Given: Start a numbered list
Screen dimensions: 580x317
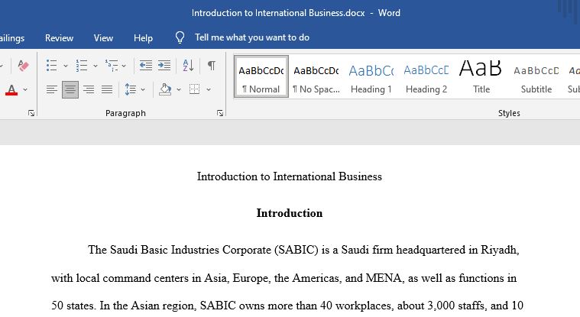Looking at the screenshot, I should pos(81,66).
